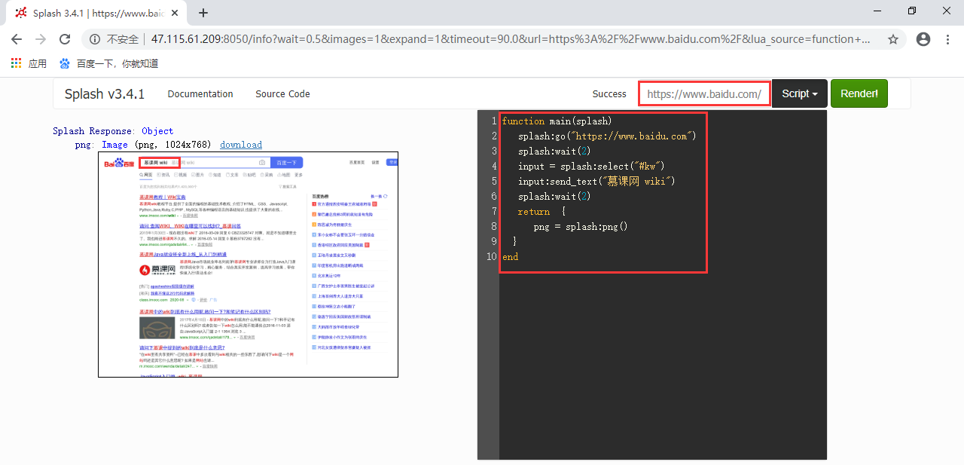Bookmark this page with the star icon
Viewport: 964px width, 465px height.
click(x=893, y=39)
